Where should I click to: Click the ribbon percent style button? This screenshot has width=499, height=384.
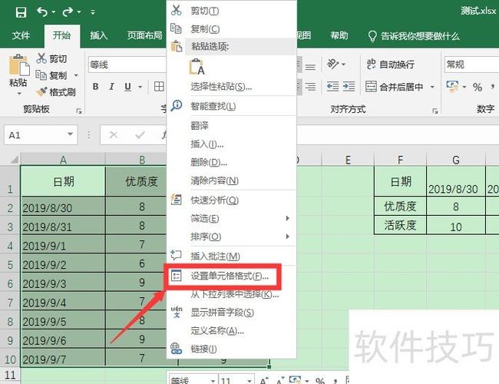tap(477, 87)
